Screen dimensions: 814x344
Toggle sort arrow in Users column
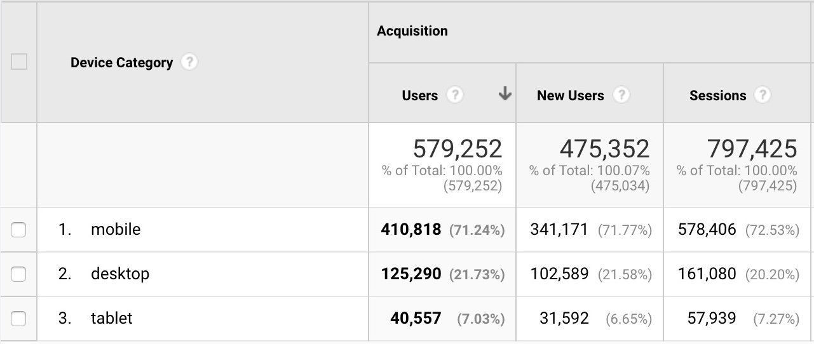click(x=505, y=95)
